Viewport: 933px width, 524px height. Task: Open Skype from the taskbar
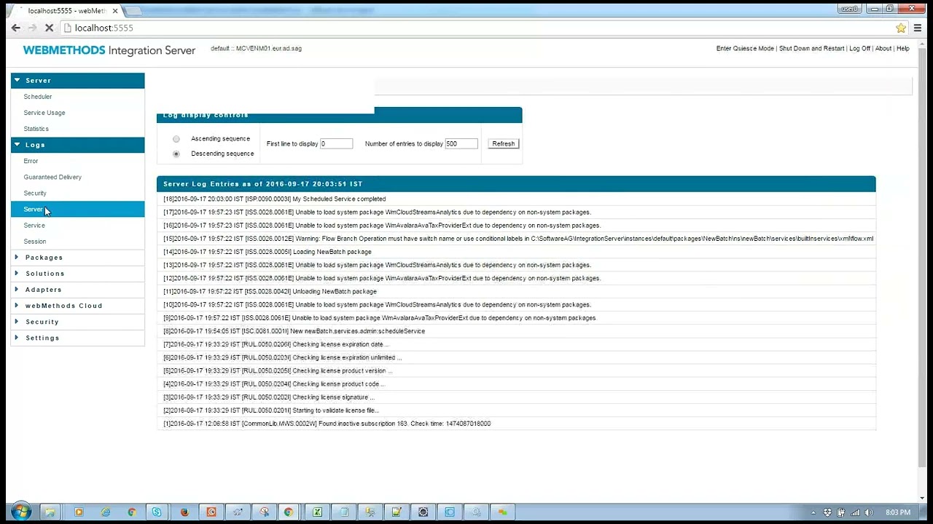click(x=157, y=512)
